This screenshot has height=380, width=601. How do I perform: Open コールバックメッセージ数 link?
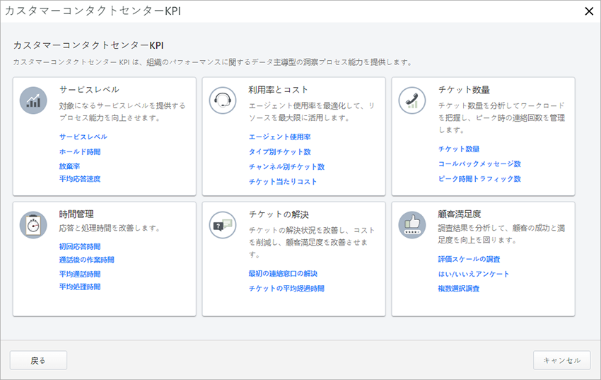coord(479,163)
